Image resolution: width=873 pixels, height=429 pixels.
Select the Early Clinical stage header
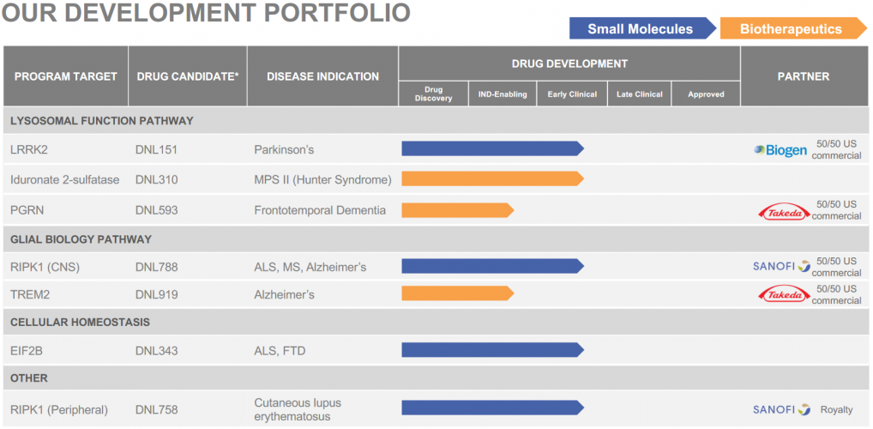coord(572,94)
